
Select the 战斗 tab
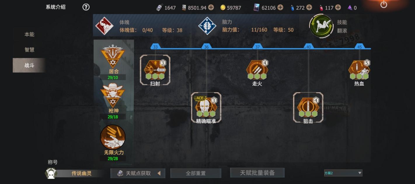pos(29,65)
